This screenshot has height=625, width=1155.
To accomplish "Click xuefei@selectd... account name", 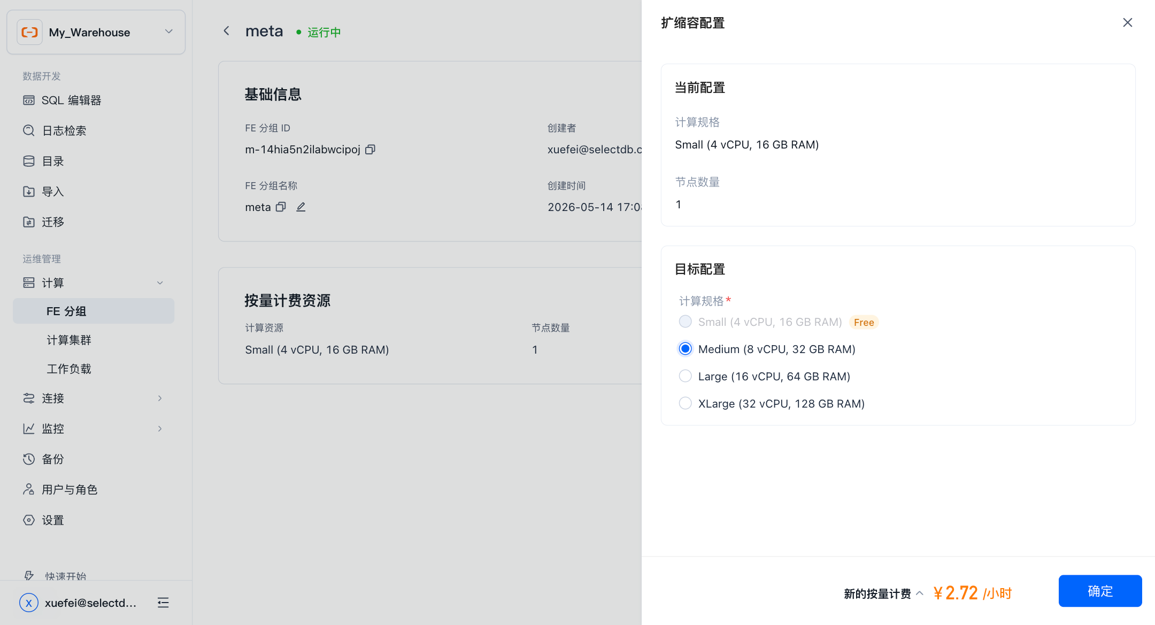I will (91, 603).
